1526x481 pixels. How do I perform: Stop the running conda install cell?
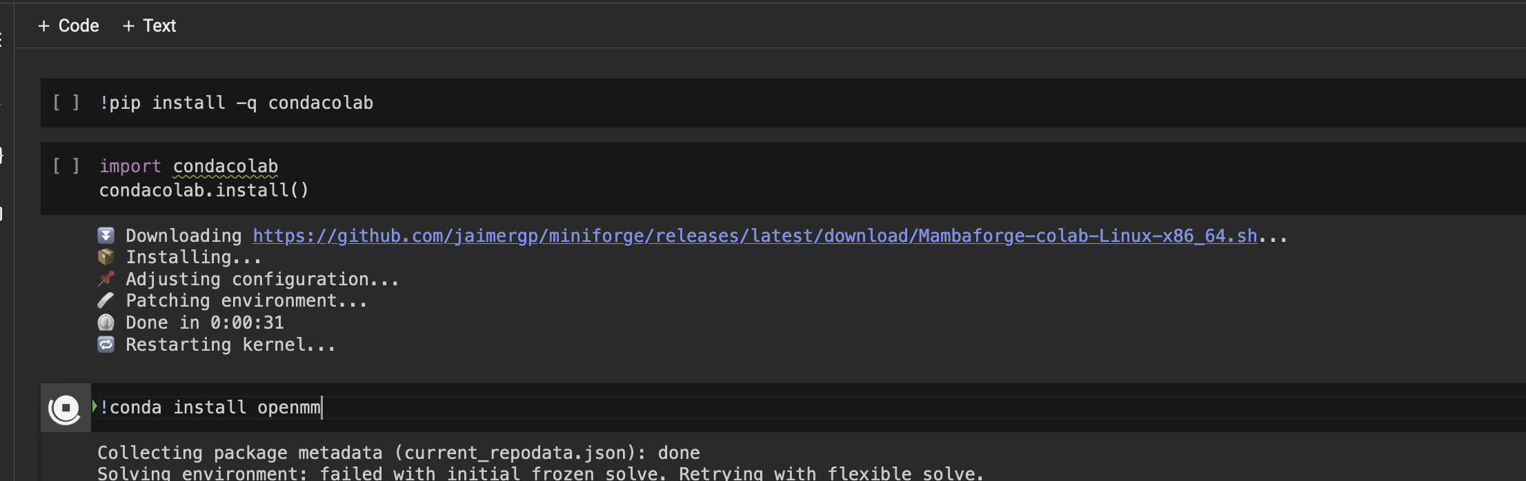point(66,408)
